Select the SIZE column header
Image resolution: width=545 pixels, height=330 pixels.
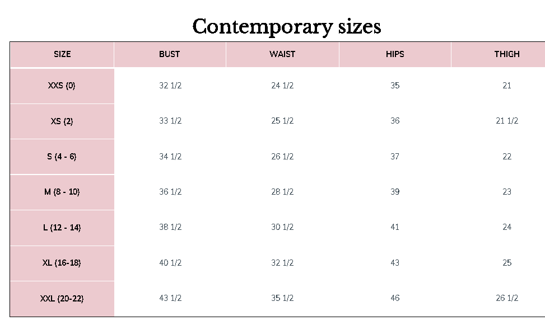(62, 54)
